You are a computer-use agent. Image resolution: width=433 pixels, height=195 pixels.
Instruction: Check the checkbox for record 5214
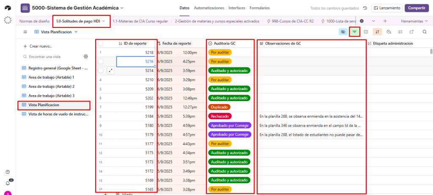(101, 71)
